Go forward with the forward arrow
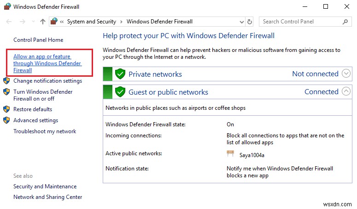 point(23,22)
